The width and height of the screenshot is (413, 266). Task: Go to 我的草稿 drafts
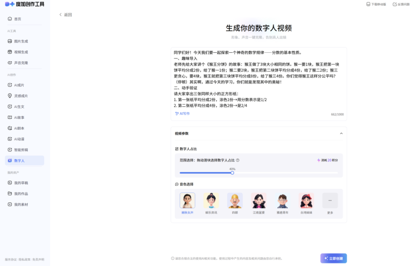pos(18,183)
